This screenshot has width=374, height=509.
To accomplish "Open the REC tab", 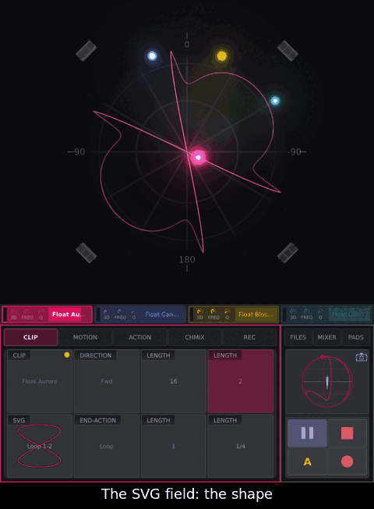I will (249, 337).
